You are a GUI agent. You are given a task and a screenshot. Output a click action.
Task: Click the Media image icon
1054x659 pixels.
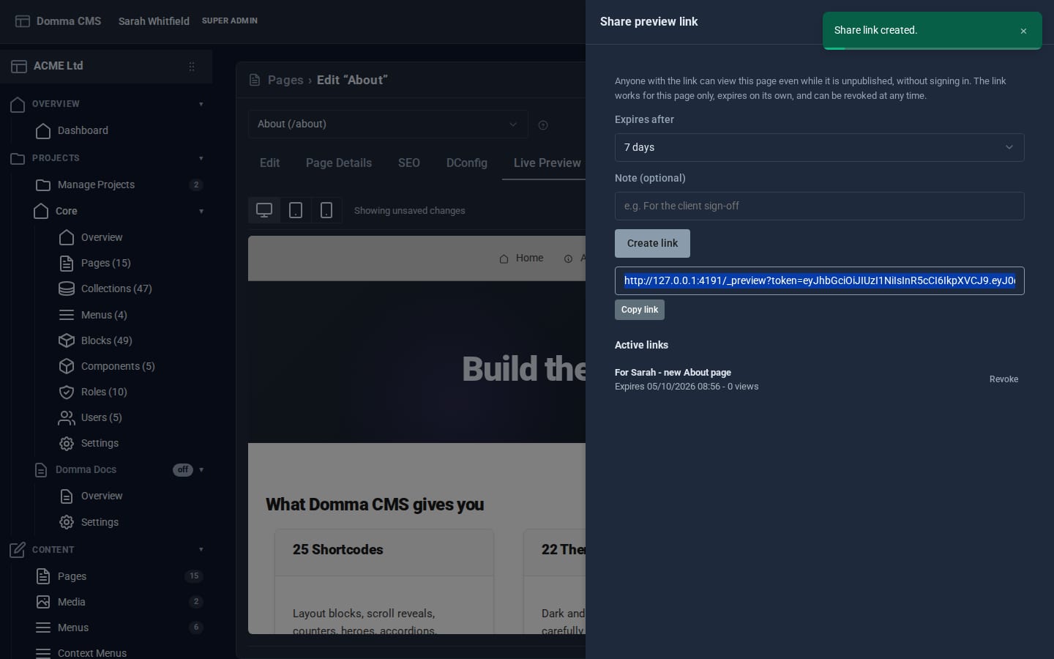click(x=43, y=602)
